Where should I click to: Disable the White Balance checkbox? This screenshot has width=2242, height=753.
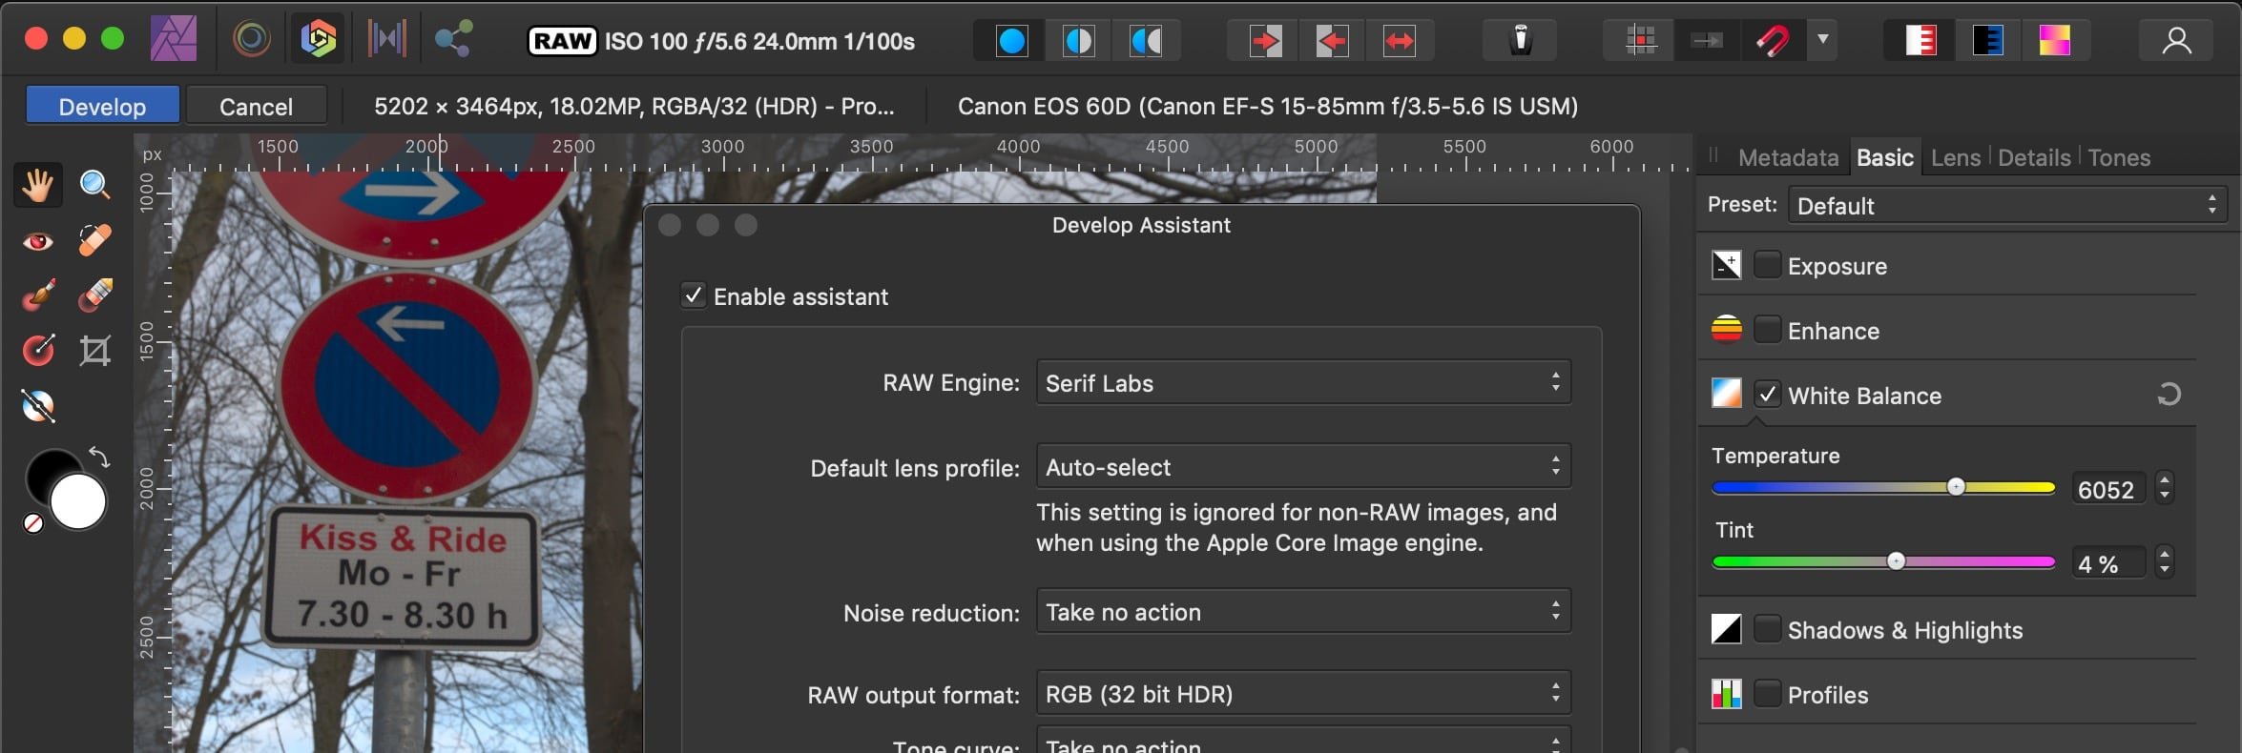tap(1767, 394)
